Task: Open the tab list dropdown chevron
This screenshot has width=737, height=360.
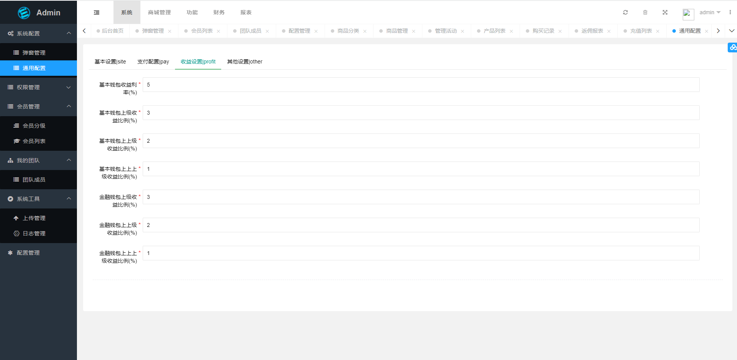Action: (731, 31)
